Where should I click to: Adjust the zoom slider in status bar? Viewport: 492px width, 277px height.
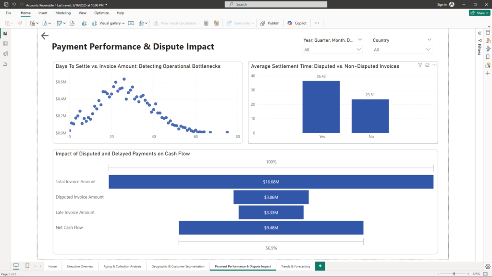(455, 274)
